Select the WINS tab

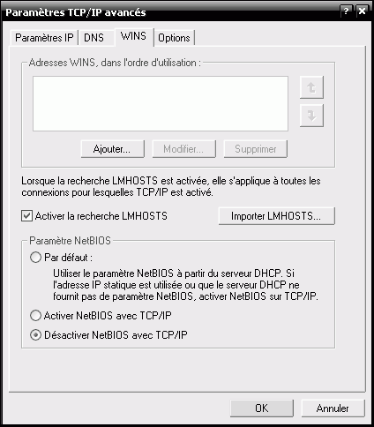[134, 36]
